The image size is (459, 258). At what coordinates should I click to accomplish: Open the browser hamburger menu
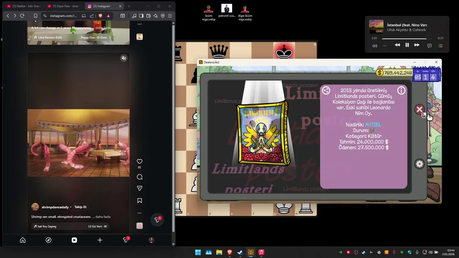[170, 16]
